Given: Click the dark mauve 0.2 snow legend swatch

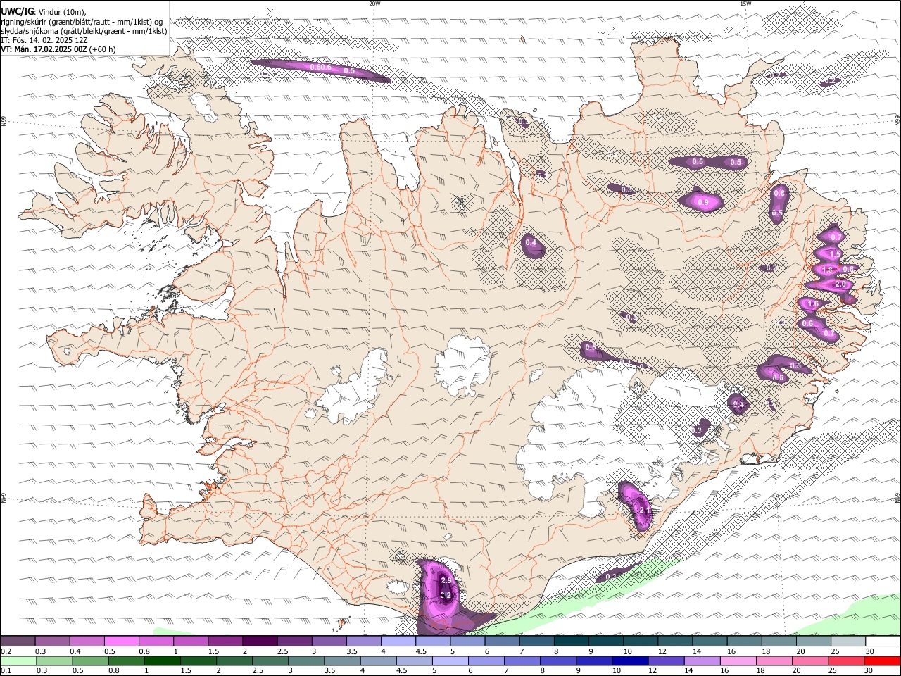Looking at the screenshot, I should (x=18, y=641).
